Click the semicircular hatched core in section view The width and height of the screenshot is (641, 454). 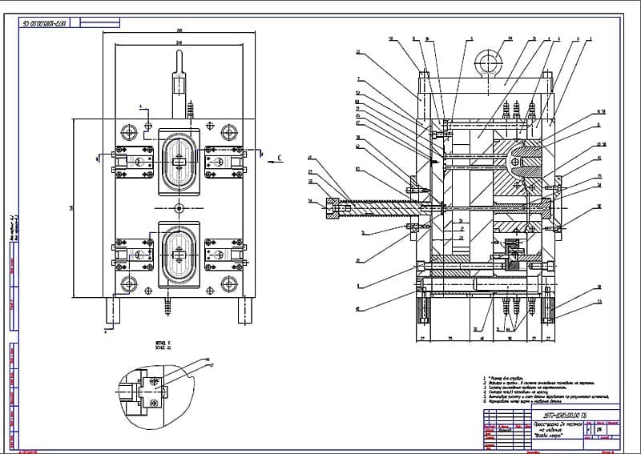click(x=525, y=159)
